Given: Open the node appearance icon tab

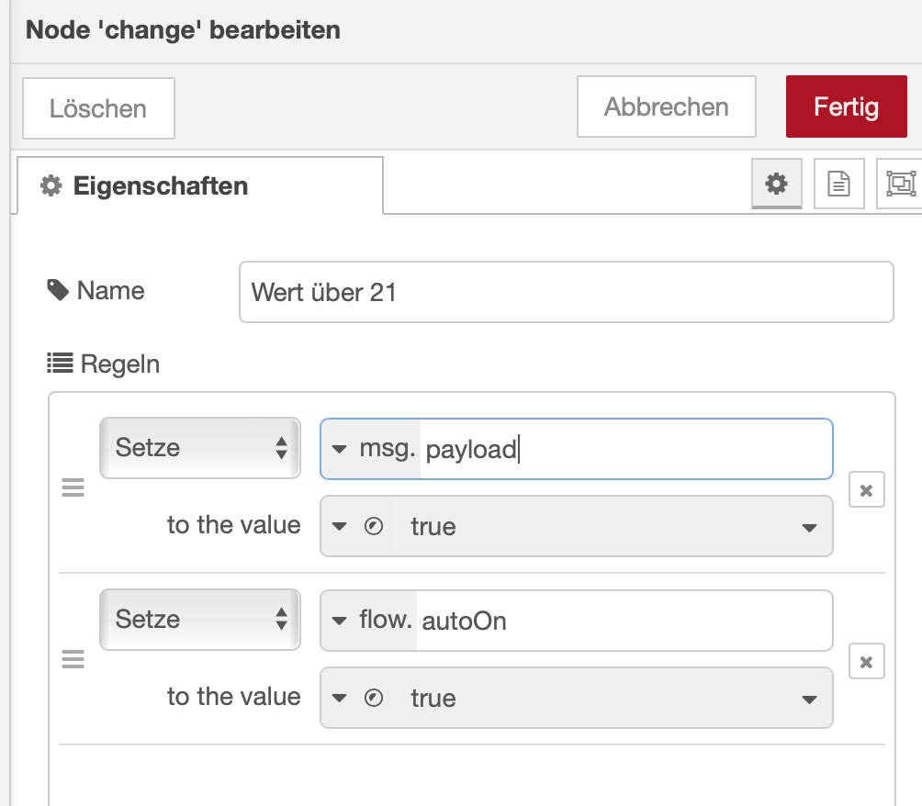Looking at the screenshot, I should tap(899, 184).
